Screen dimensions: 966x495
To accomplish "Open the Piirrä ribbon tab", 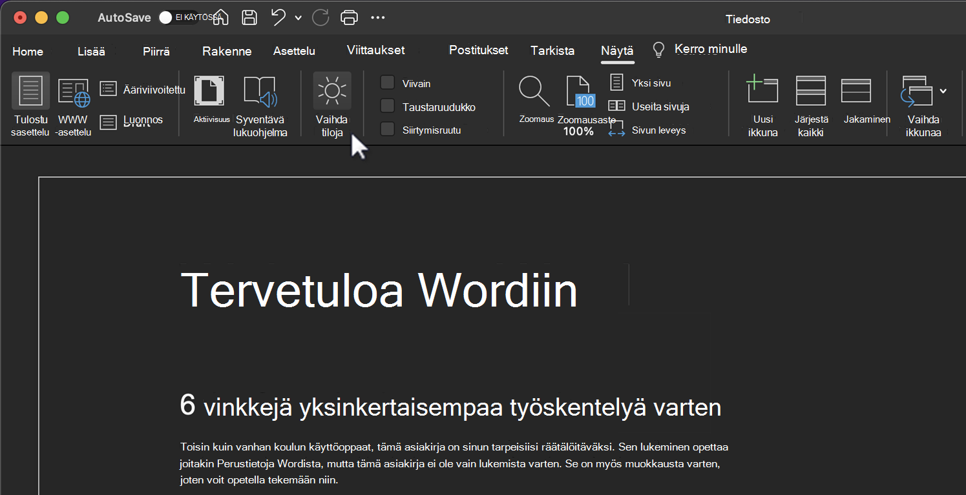I will click(156, 52).
